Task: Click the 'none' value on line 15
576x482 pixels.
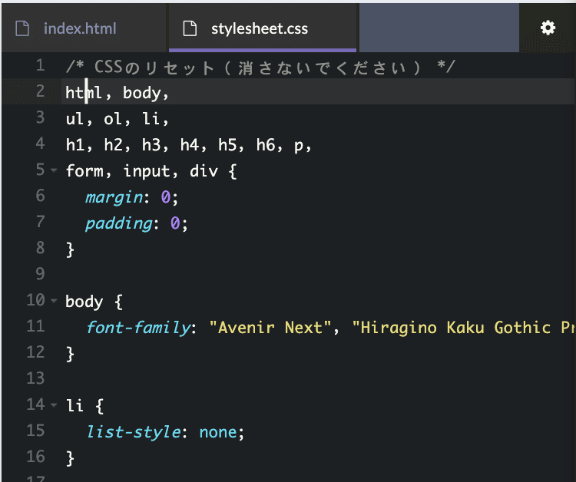Action: 218,432
